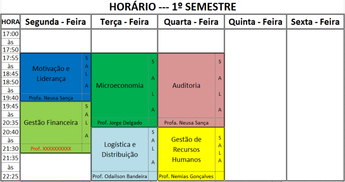Select the Gestão Financeira class cell
345x182 pixels.
[x=51, y=122]
